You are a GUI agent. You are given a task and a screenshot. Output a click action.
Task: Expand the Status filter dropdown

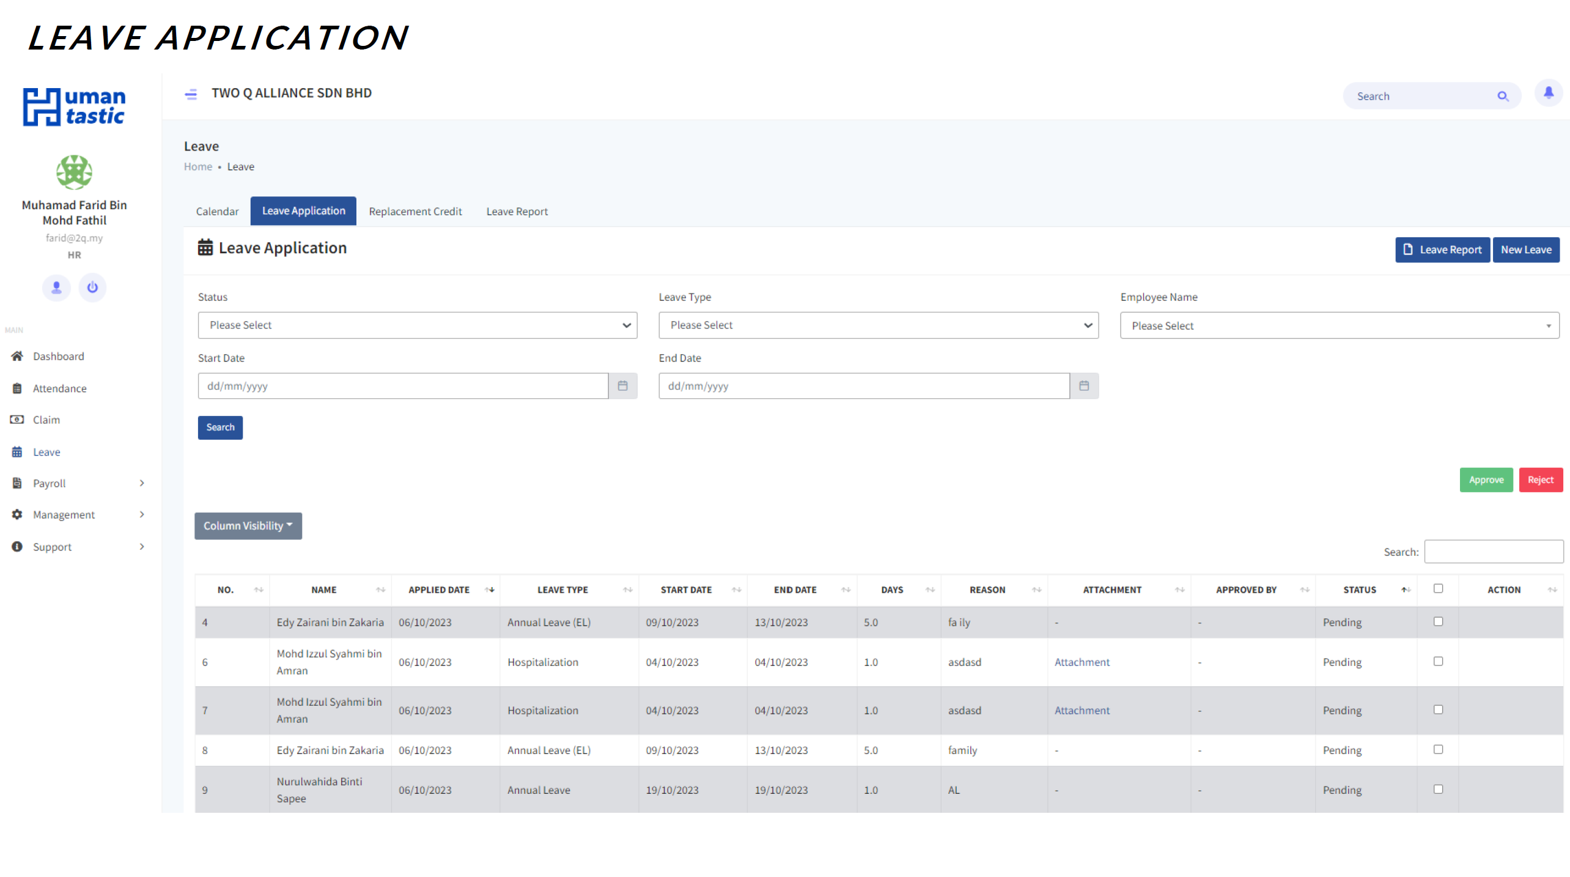tap(416, 325)
